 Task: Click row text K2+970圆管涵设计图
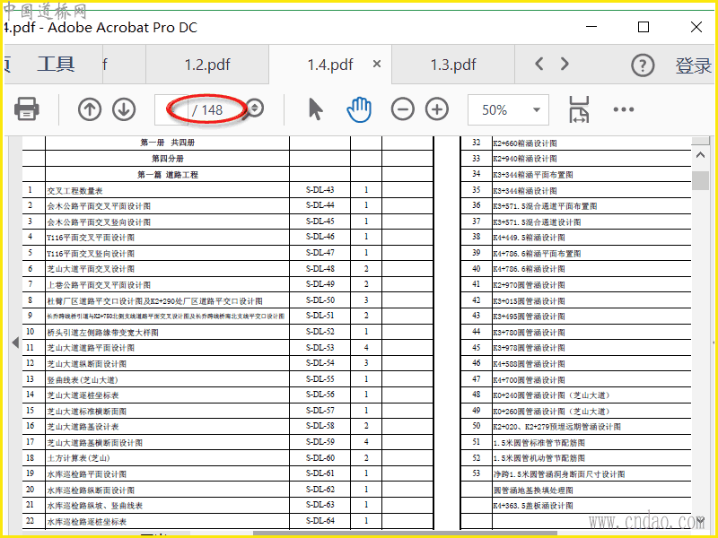click(x=529, y=285)
